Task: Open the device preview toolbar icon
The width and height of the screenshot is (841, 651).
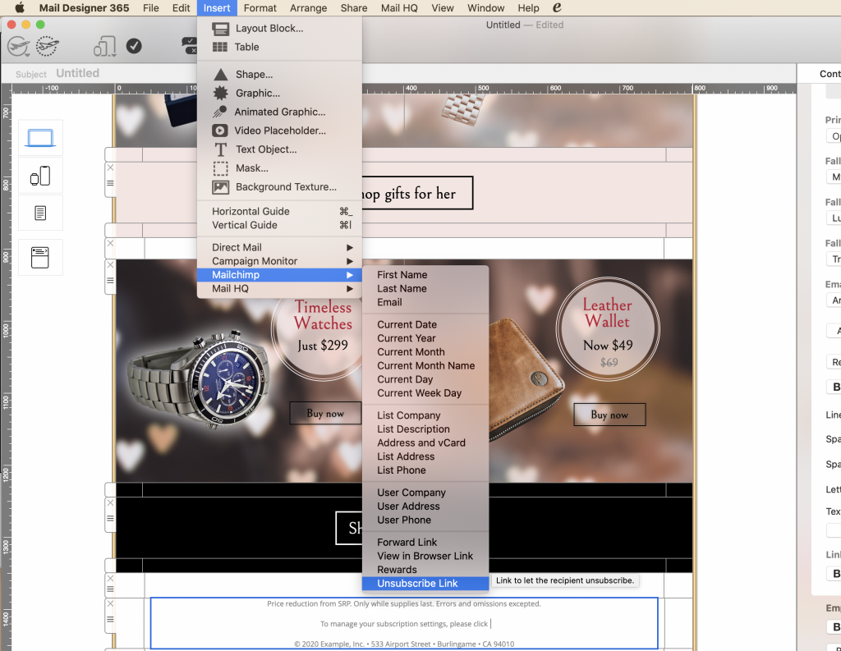Action: click(x=105, y=46)
